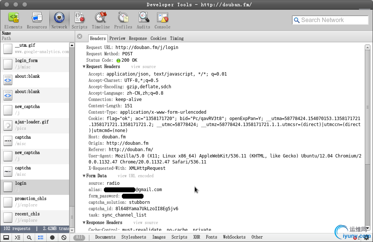Open the Profiles panel
Screen dimensions: 373x242
pyautogui.click(x=123, y=21)
